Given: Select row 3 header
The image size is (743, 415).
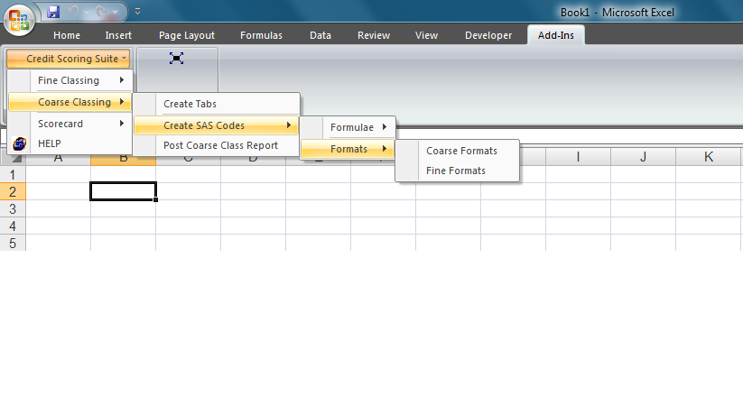Looking at the screenshot, I should coord(13,208).
